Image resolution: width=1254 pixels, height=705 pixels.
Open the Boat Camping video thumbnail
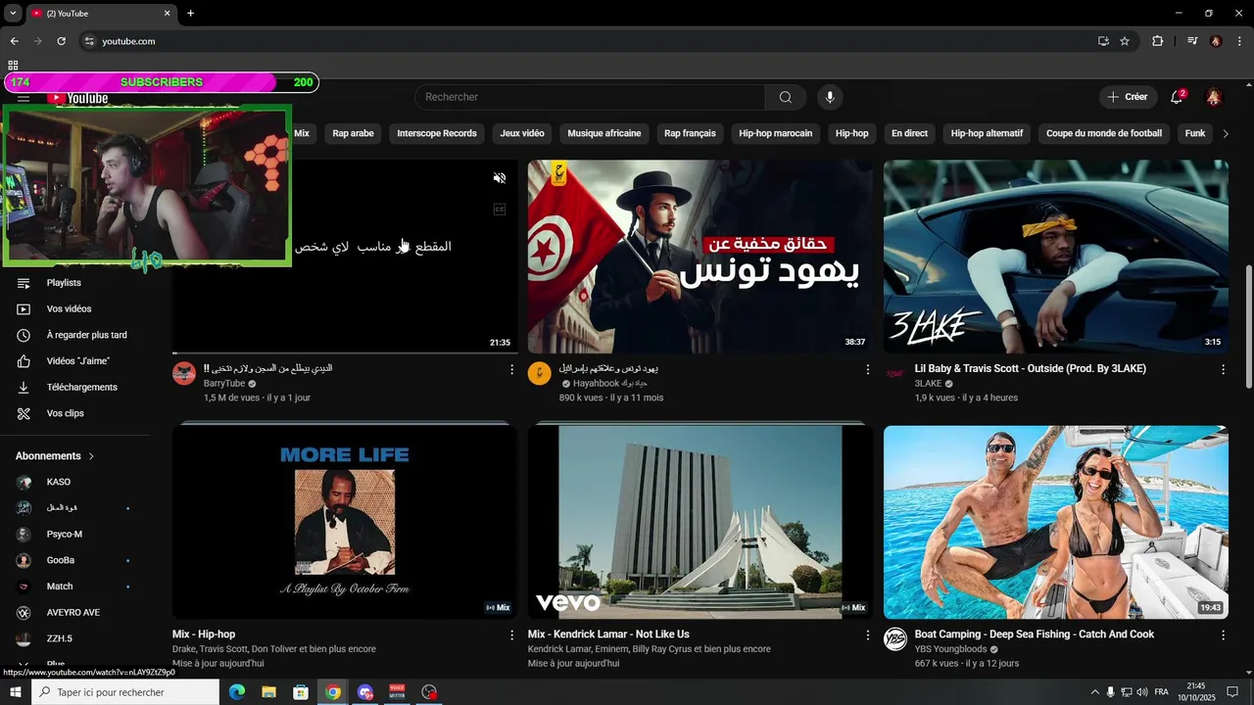click(1056, 523)
